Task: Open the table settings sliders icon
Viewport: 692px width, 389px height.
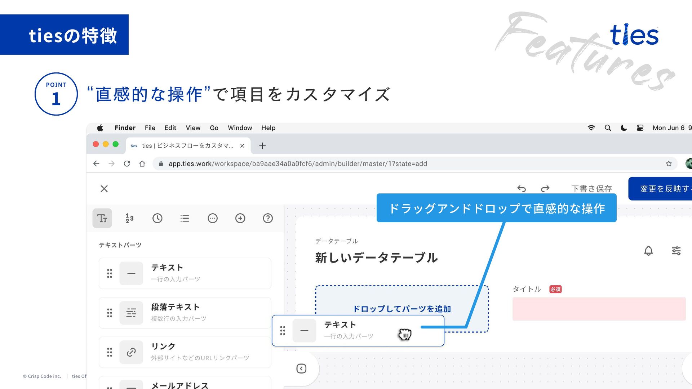Action: point(676,251)
